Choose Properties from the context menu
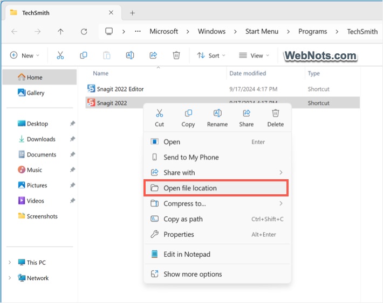 click(217, 234)
